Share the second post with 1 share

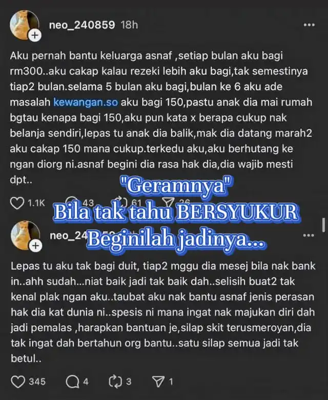[158, 382]
